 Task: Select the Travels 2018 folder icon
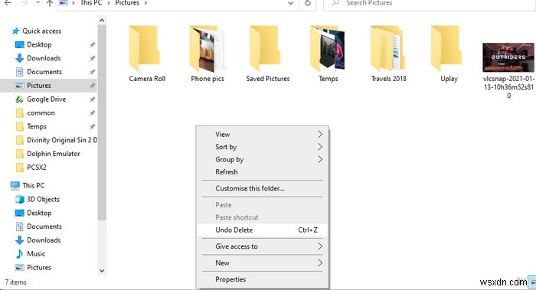pyautogui.click(x=388, y=48)
